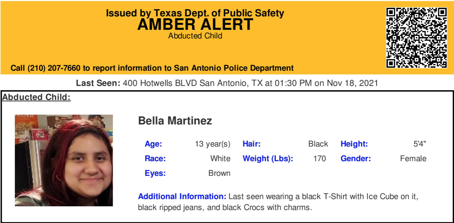454x223 pixels.
Task: Click the "13 year(s)" age value
Action: point(213,144)
